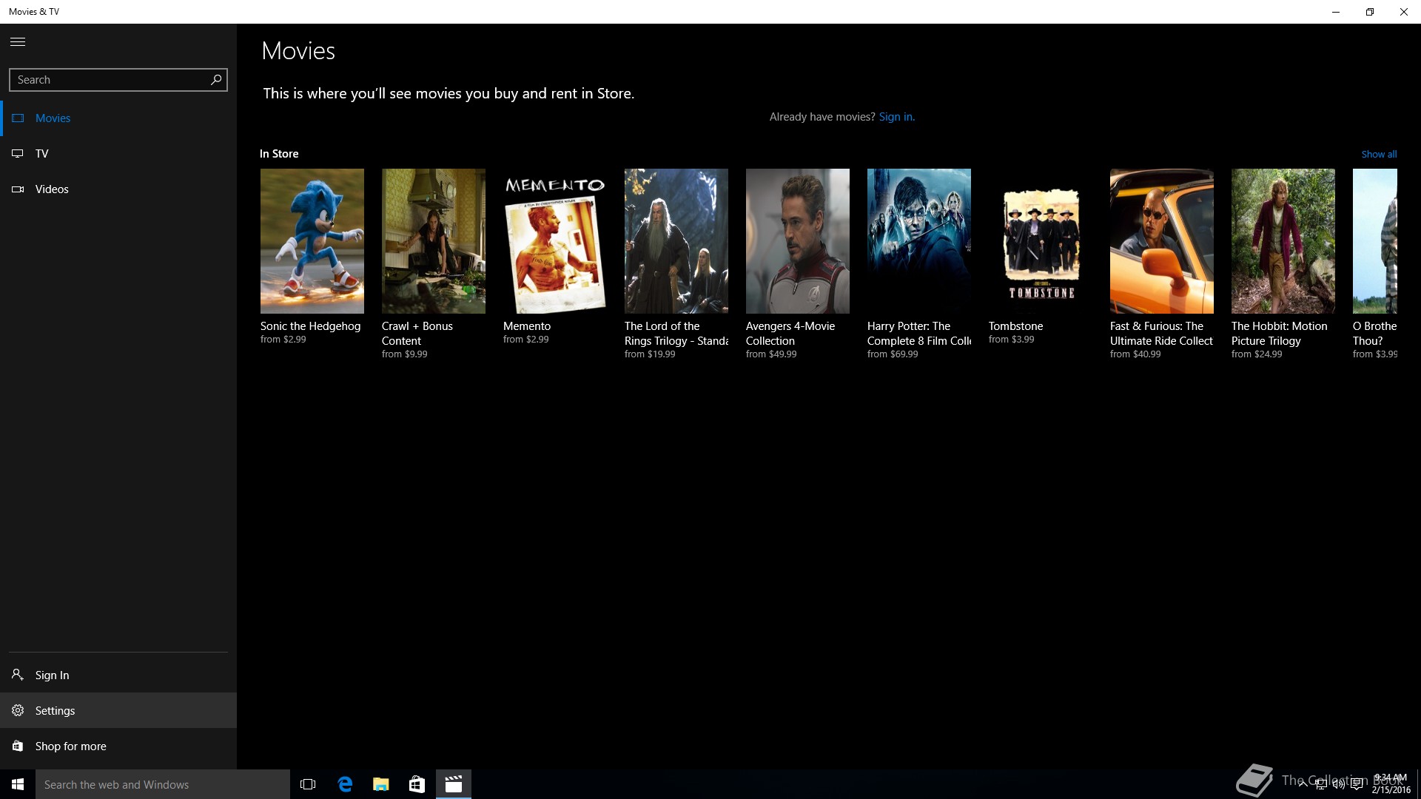Open the Tombstone movie poster
1421x799 pixels.
(1041, 241)
